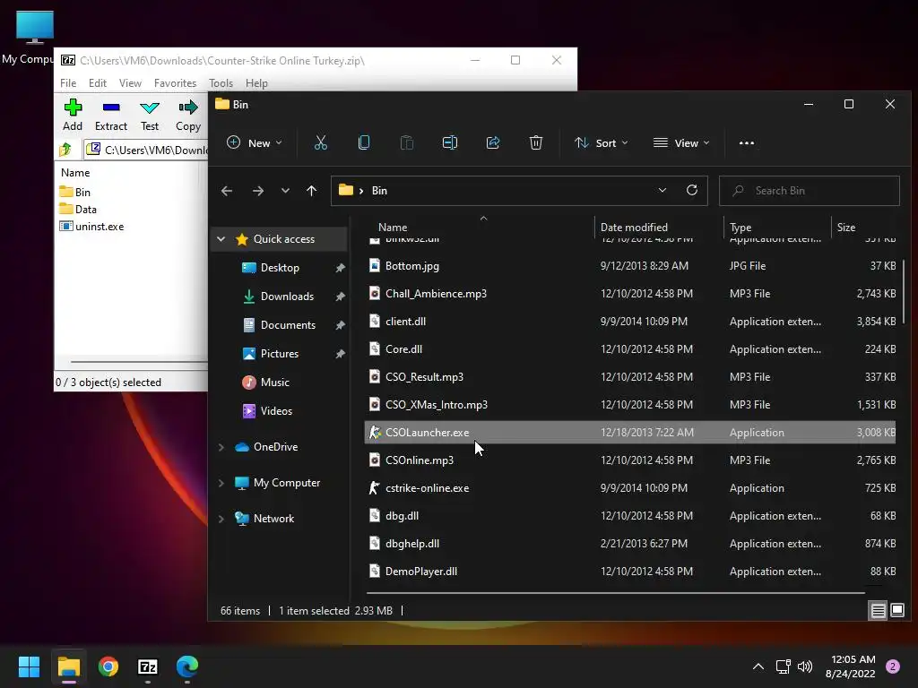Image resolution: width=918 pixels, height=688 pixels.
Task: Go forward in the Bin Explorer window
Action: coord(257,191)
